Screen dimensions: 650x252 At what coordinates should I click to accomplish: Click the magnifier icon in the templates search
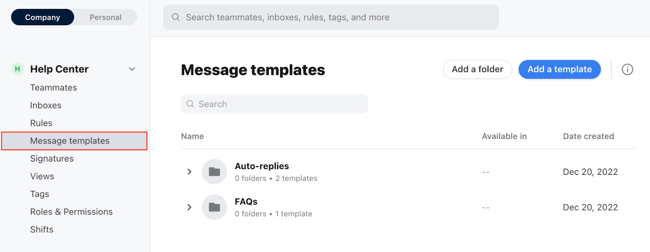click(x=190, y=104)
